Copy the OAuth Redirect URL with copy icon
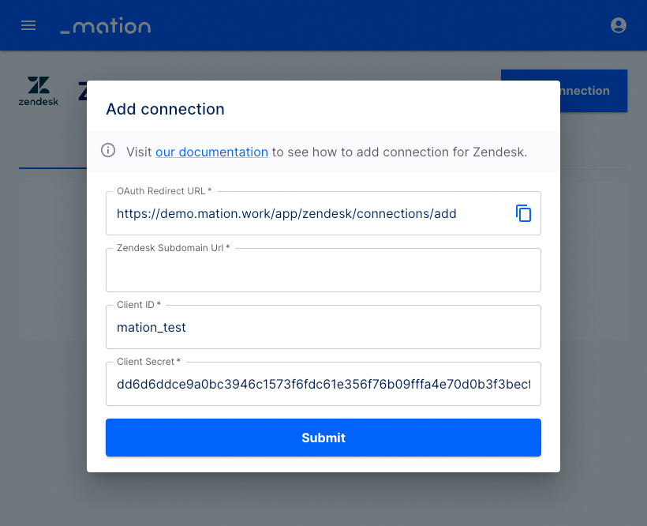This screenshot has width=647, height=526. point(523,213)
